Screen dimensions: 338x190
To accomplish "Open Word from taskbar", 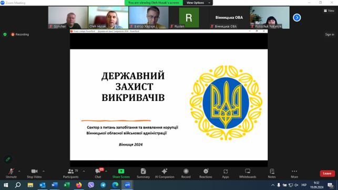I will click(x=55, y=185).
